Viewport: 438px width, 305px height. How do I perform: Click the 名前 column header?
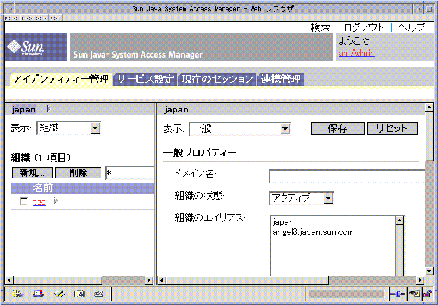point(43,188)
